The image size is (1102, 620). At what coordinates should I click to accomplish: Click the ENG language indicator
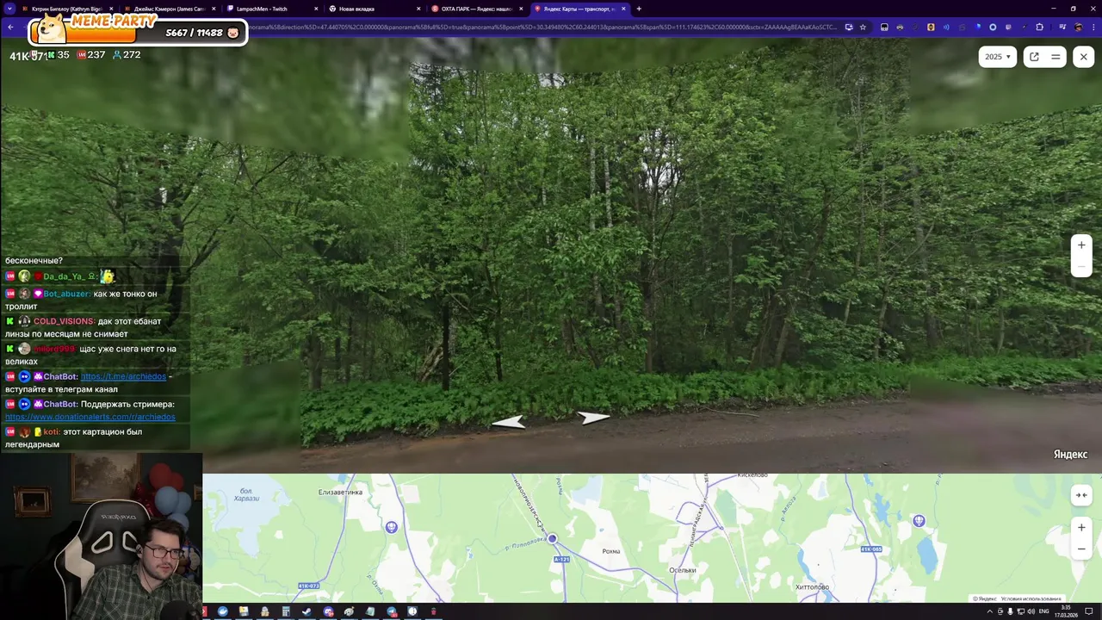pyautogui.click(x=1044, y=611)
